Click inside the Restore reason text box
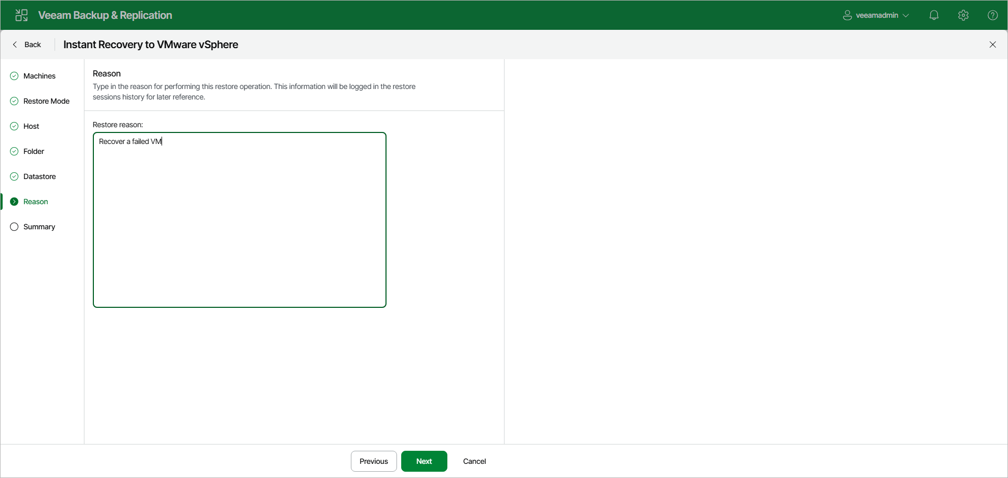1008x478 pixels. [x=240, y=220]
